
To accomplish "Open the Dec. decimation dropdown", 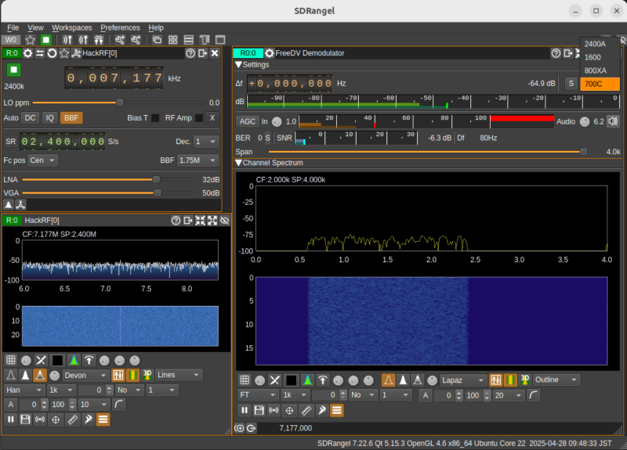I will [206, 142].
